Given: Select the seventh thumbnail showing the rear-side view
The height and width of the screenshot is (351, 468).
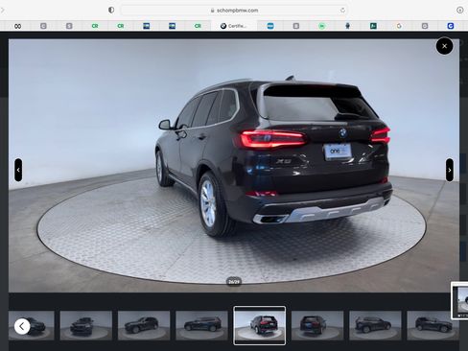Looking at the screenshot, I should (375, 325).
